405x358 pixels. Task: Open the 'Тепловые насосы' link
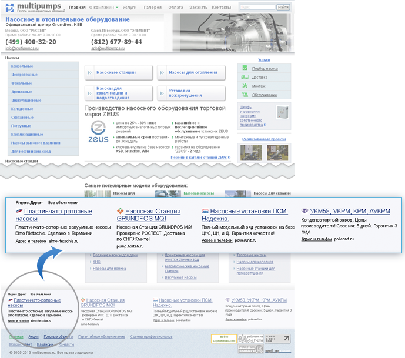pyautogui.click(x=252, y=255)
